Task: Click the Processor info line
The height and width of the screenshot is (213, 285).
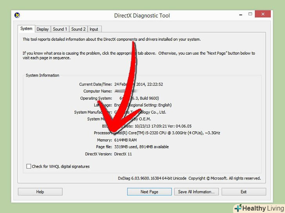Action: coord(167,133)
